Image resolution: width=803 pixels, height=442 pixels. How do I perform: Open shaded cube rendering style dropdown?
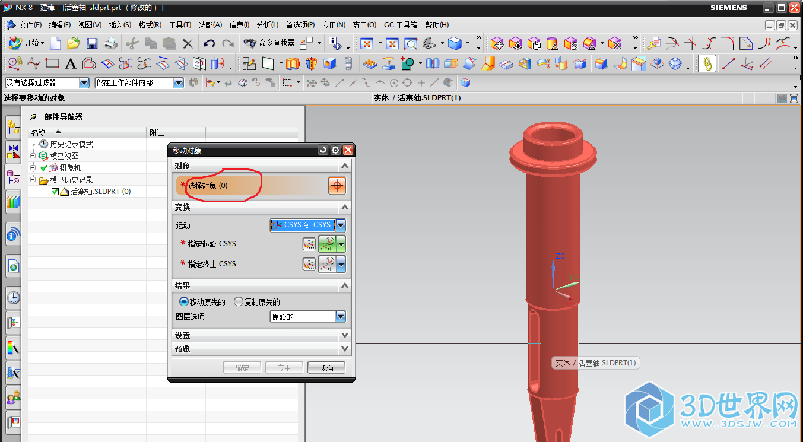[468, 43]
